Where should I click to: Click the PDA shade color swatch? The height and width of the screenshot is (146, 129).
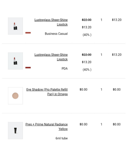pos(28,68)
